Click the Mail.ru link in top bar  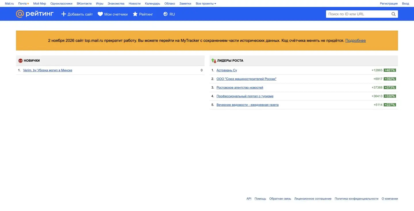pos(9,4)
